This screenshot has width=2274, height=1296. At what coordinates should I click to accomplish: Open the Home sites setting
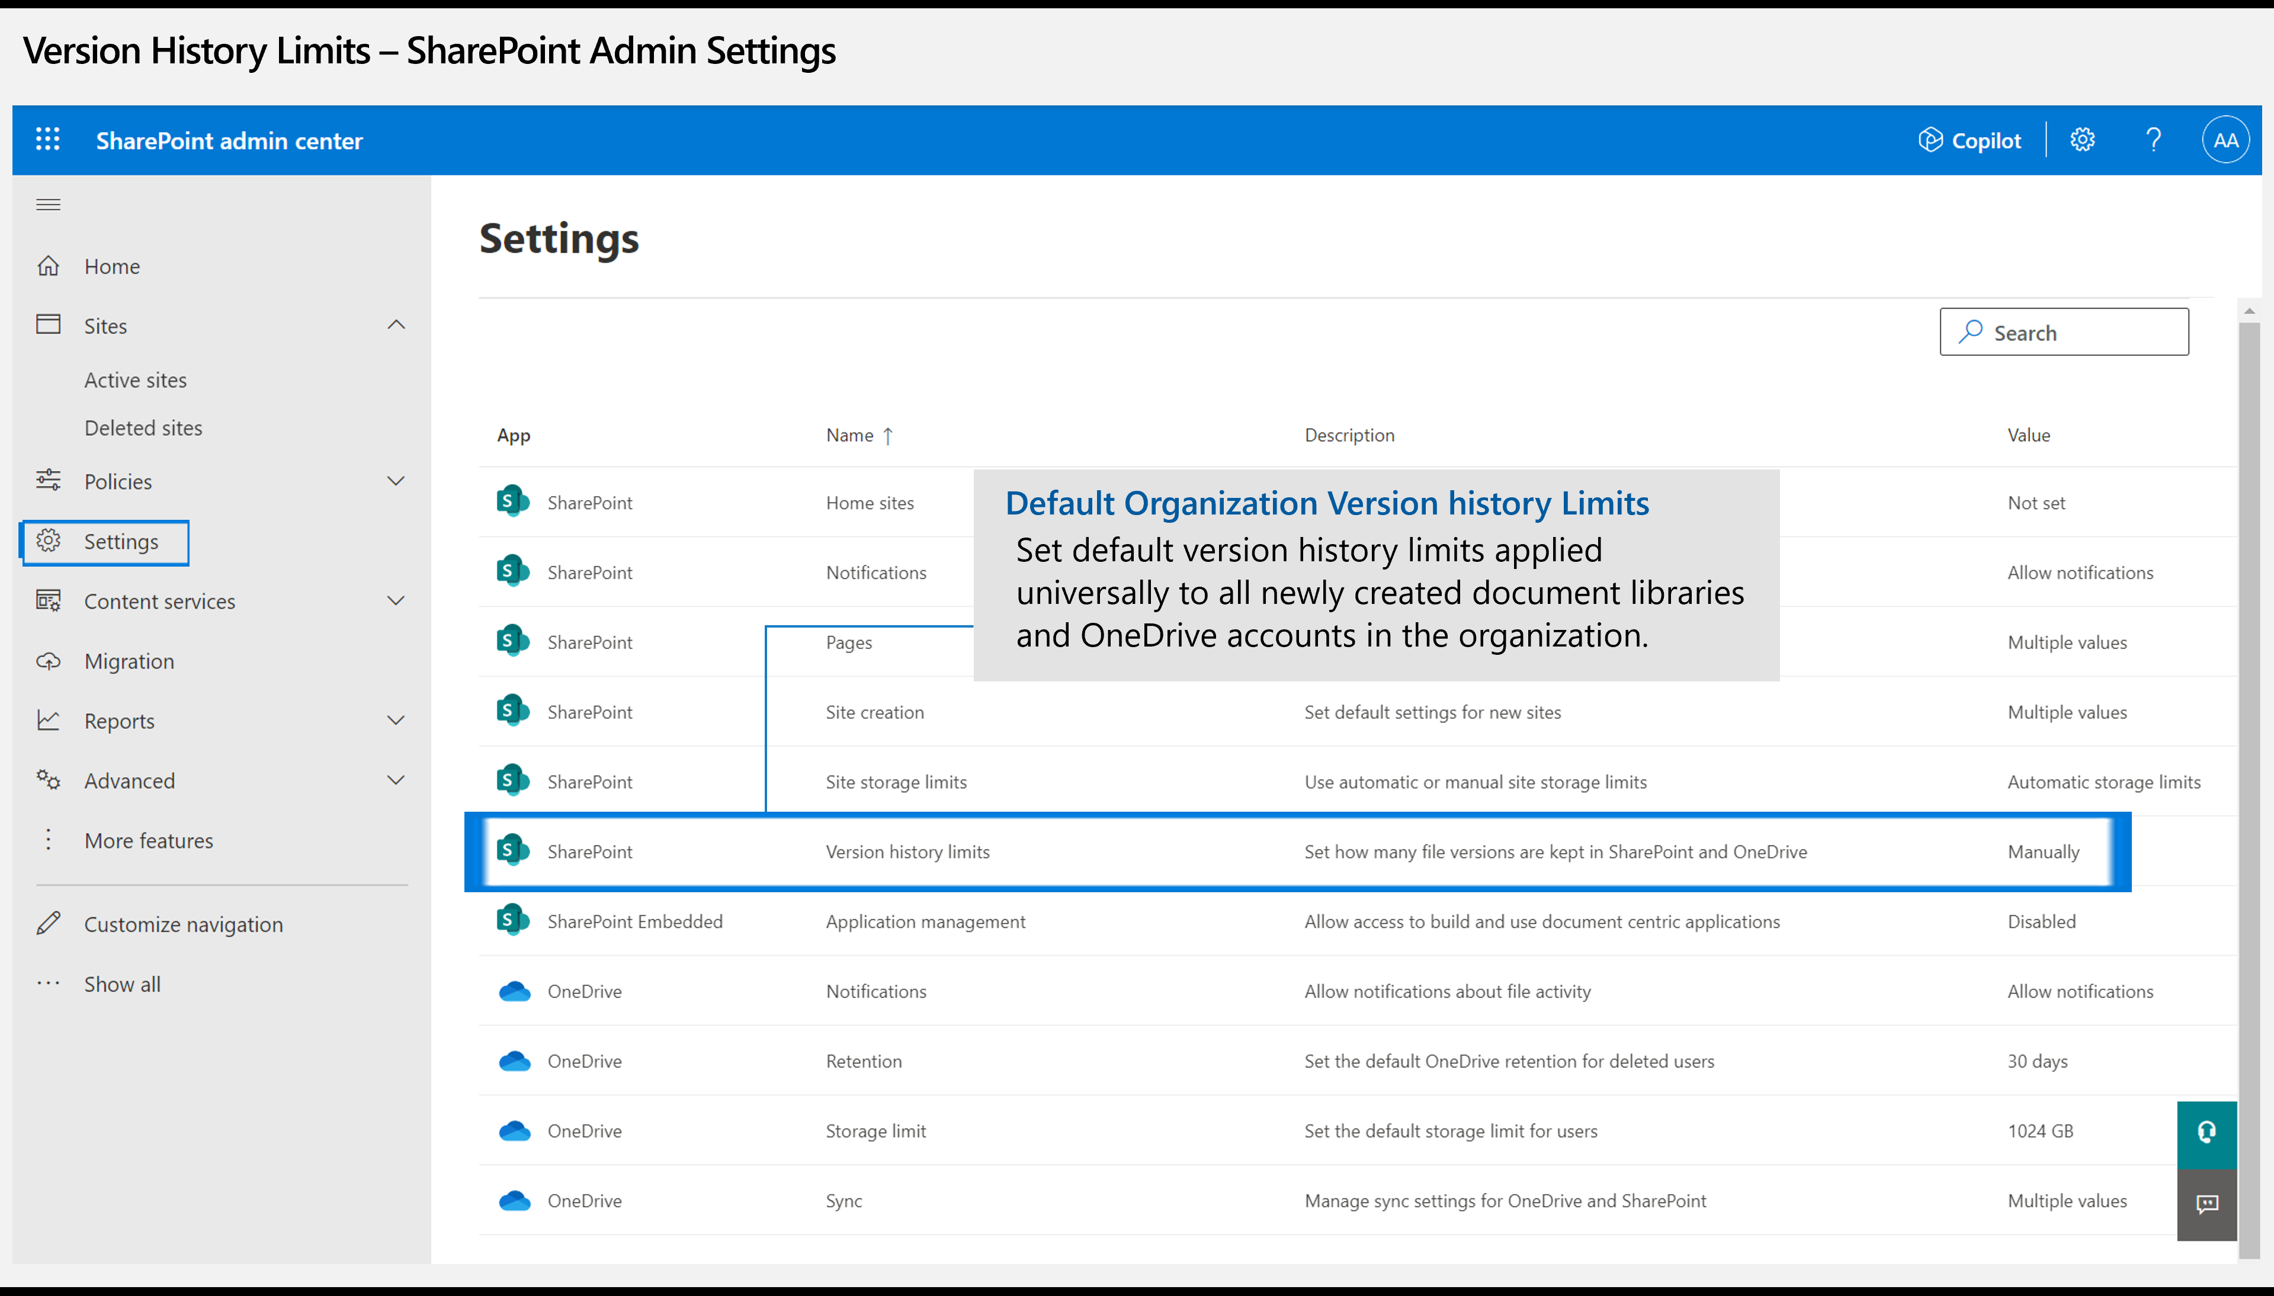(870, 503)
